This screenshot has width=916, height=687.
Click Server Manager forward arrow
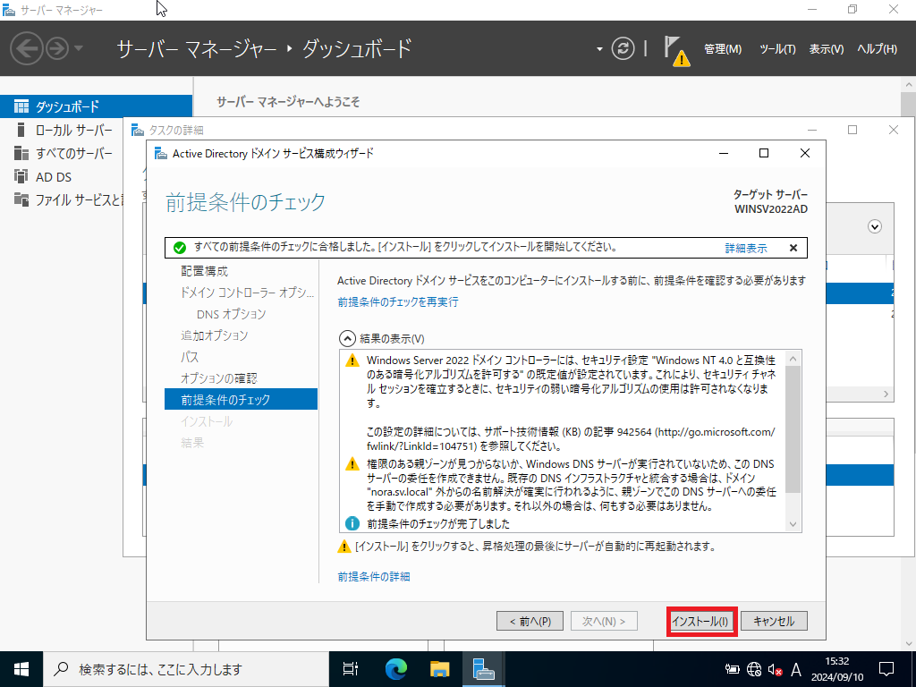pyautogui.click(x=57, y=48)
